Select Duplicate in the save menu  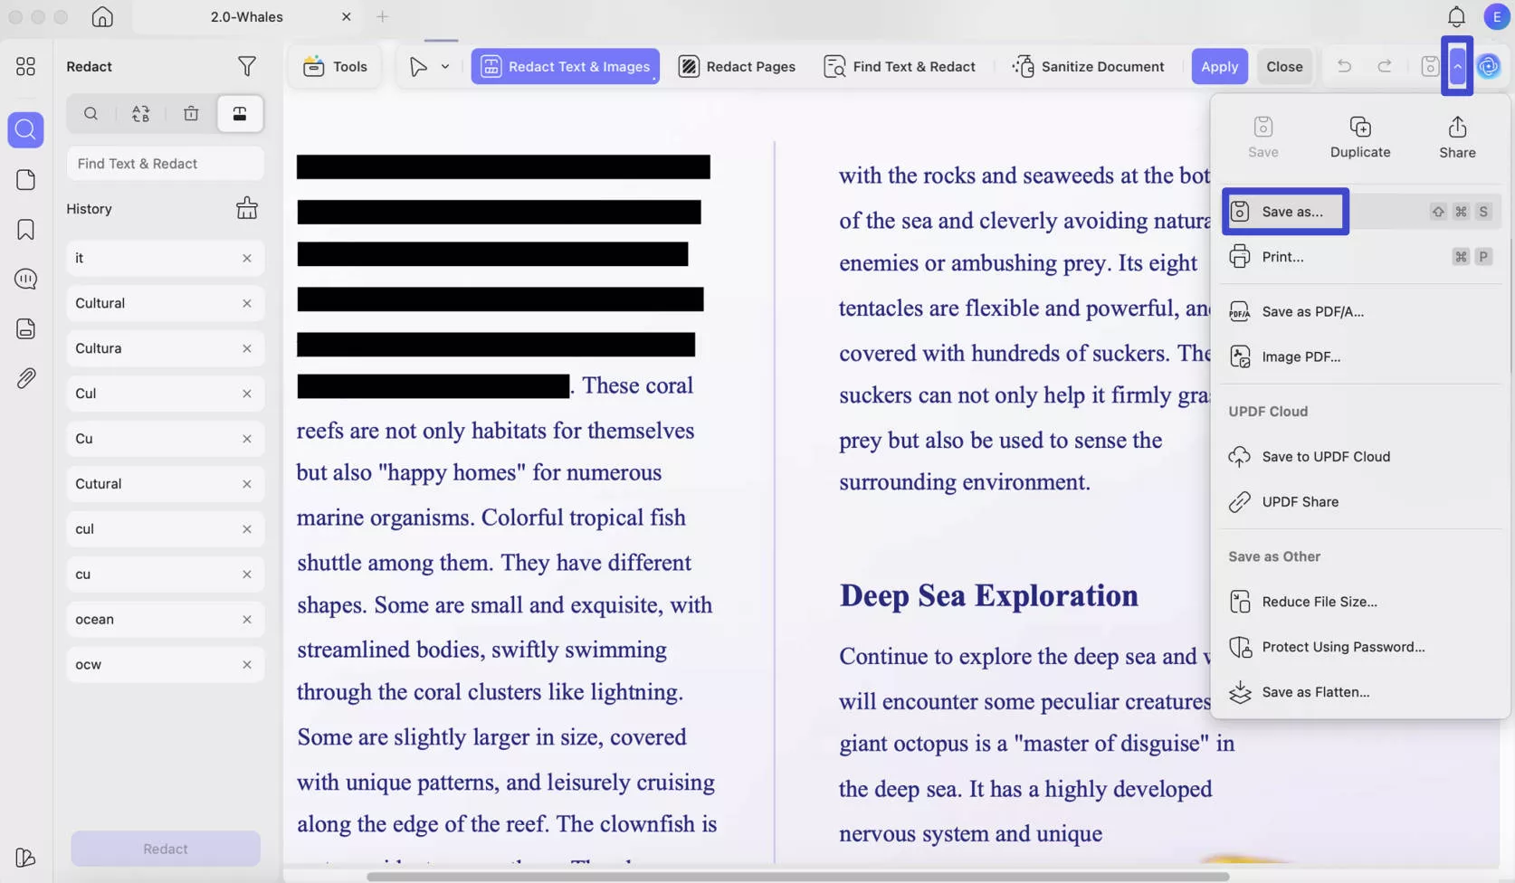[x=1358, y=135]
